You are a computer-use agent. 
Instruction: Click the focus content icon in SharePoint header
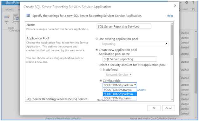tap(193, 9)
